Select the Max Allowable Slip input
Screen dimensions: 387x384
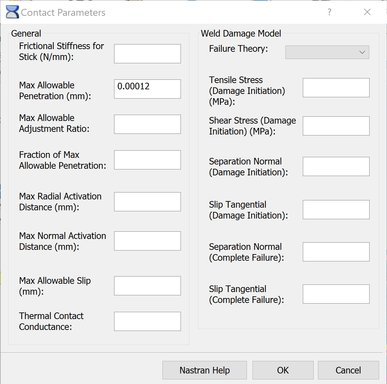pyautogui.click(x=147, y=286)
